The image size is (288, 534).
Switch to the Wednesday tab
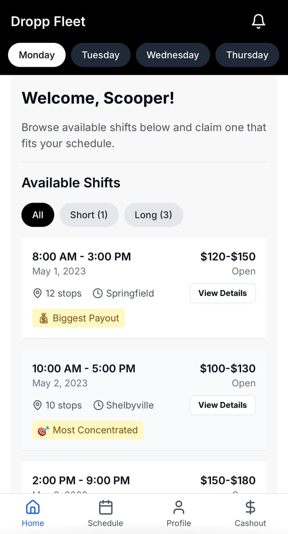[x=173, y=54]
